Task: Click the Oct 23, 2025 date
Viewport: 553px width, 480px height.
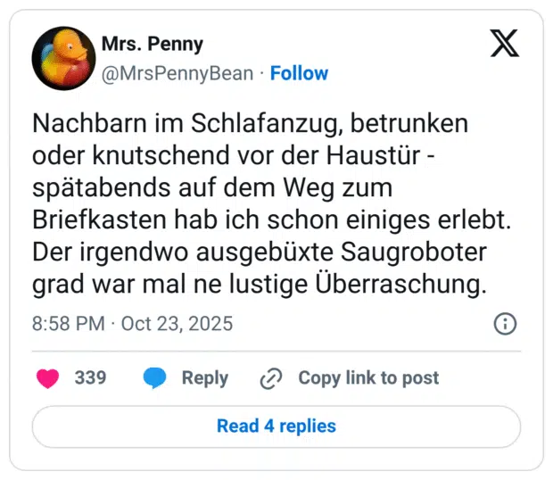Action: coord(177,323)
